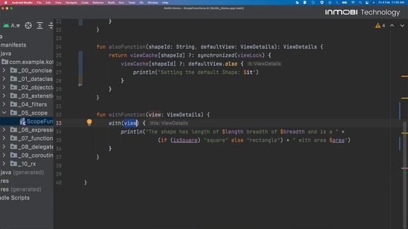Click the expand all icon in Project panel

click(40, 25)
